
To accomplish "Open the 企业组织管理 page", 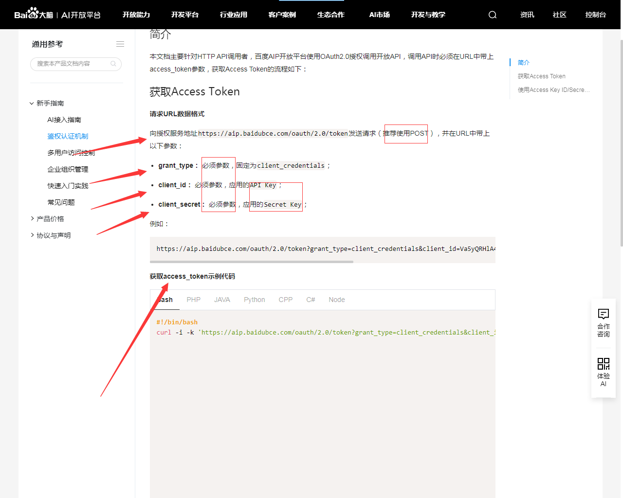I will click(68, 169).
